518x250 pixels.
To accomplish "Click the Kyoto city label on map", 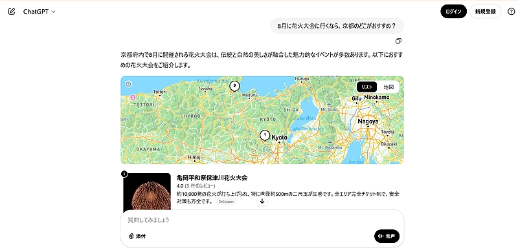I will coord(279,138).
